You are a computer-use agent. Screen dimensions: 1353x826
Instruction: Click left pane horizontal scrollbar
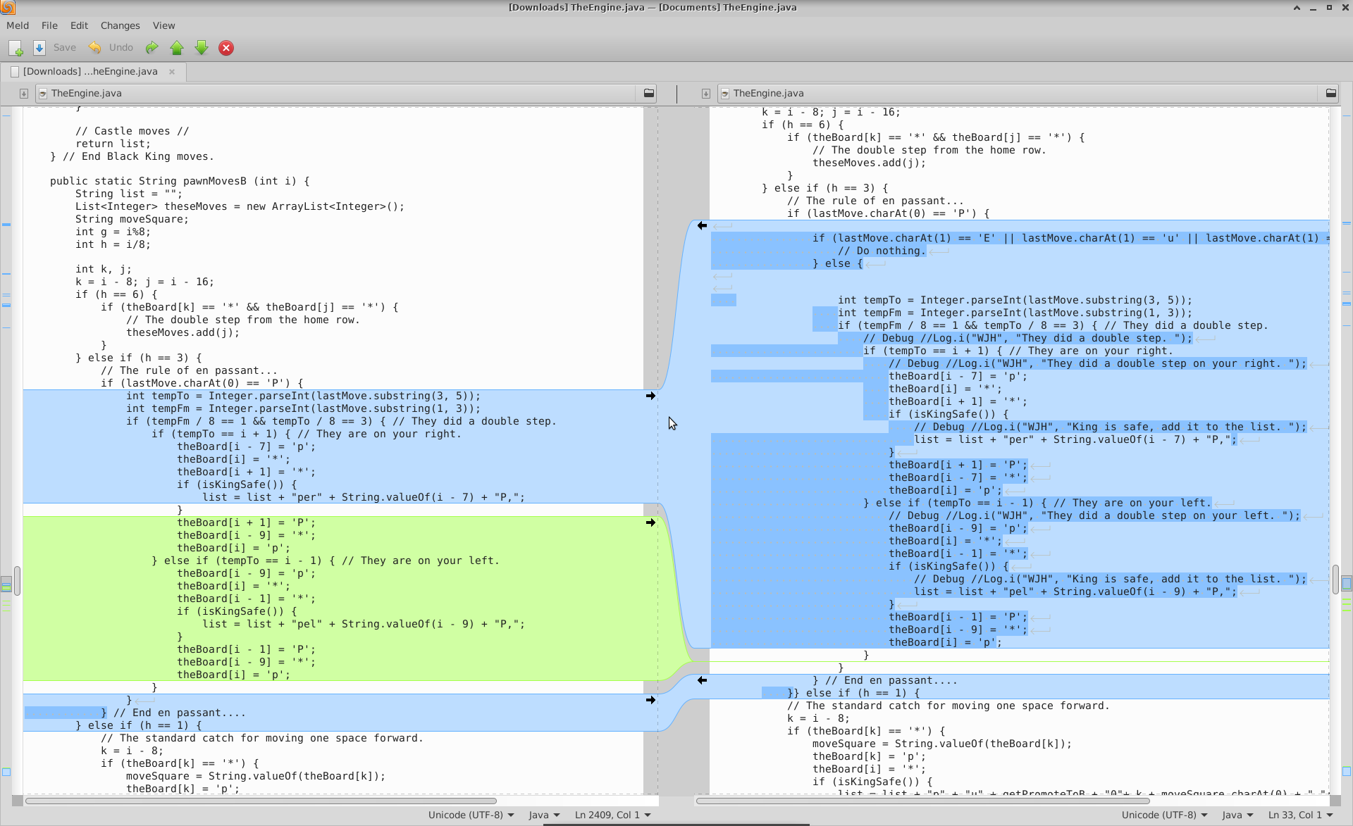261,801
